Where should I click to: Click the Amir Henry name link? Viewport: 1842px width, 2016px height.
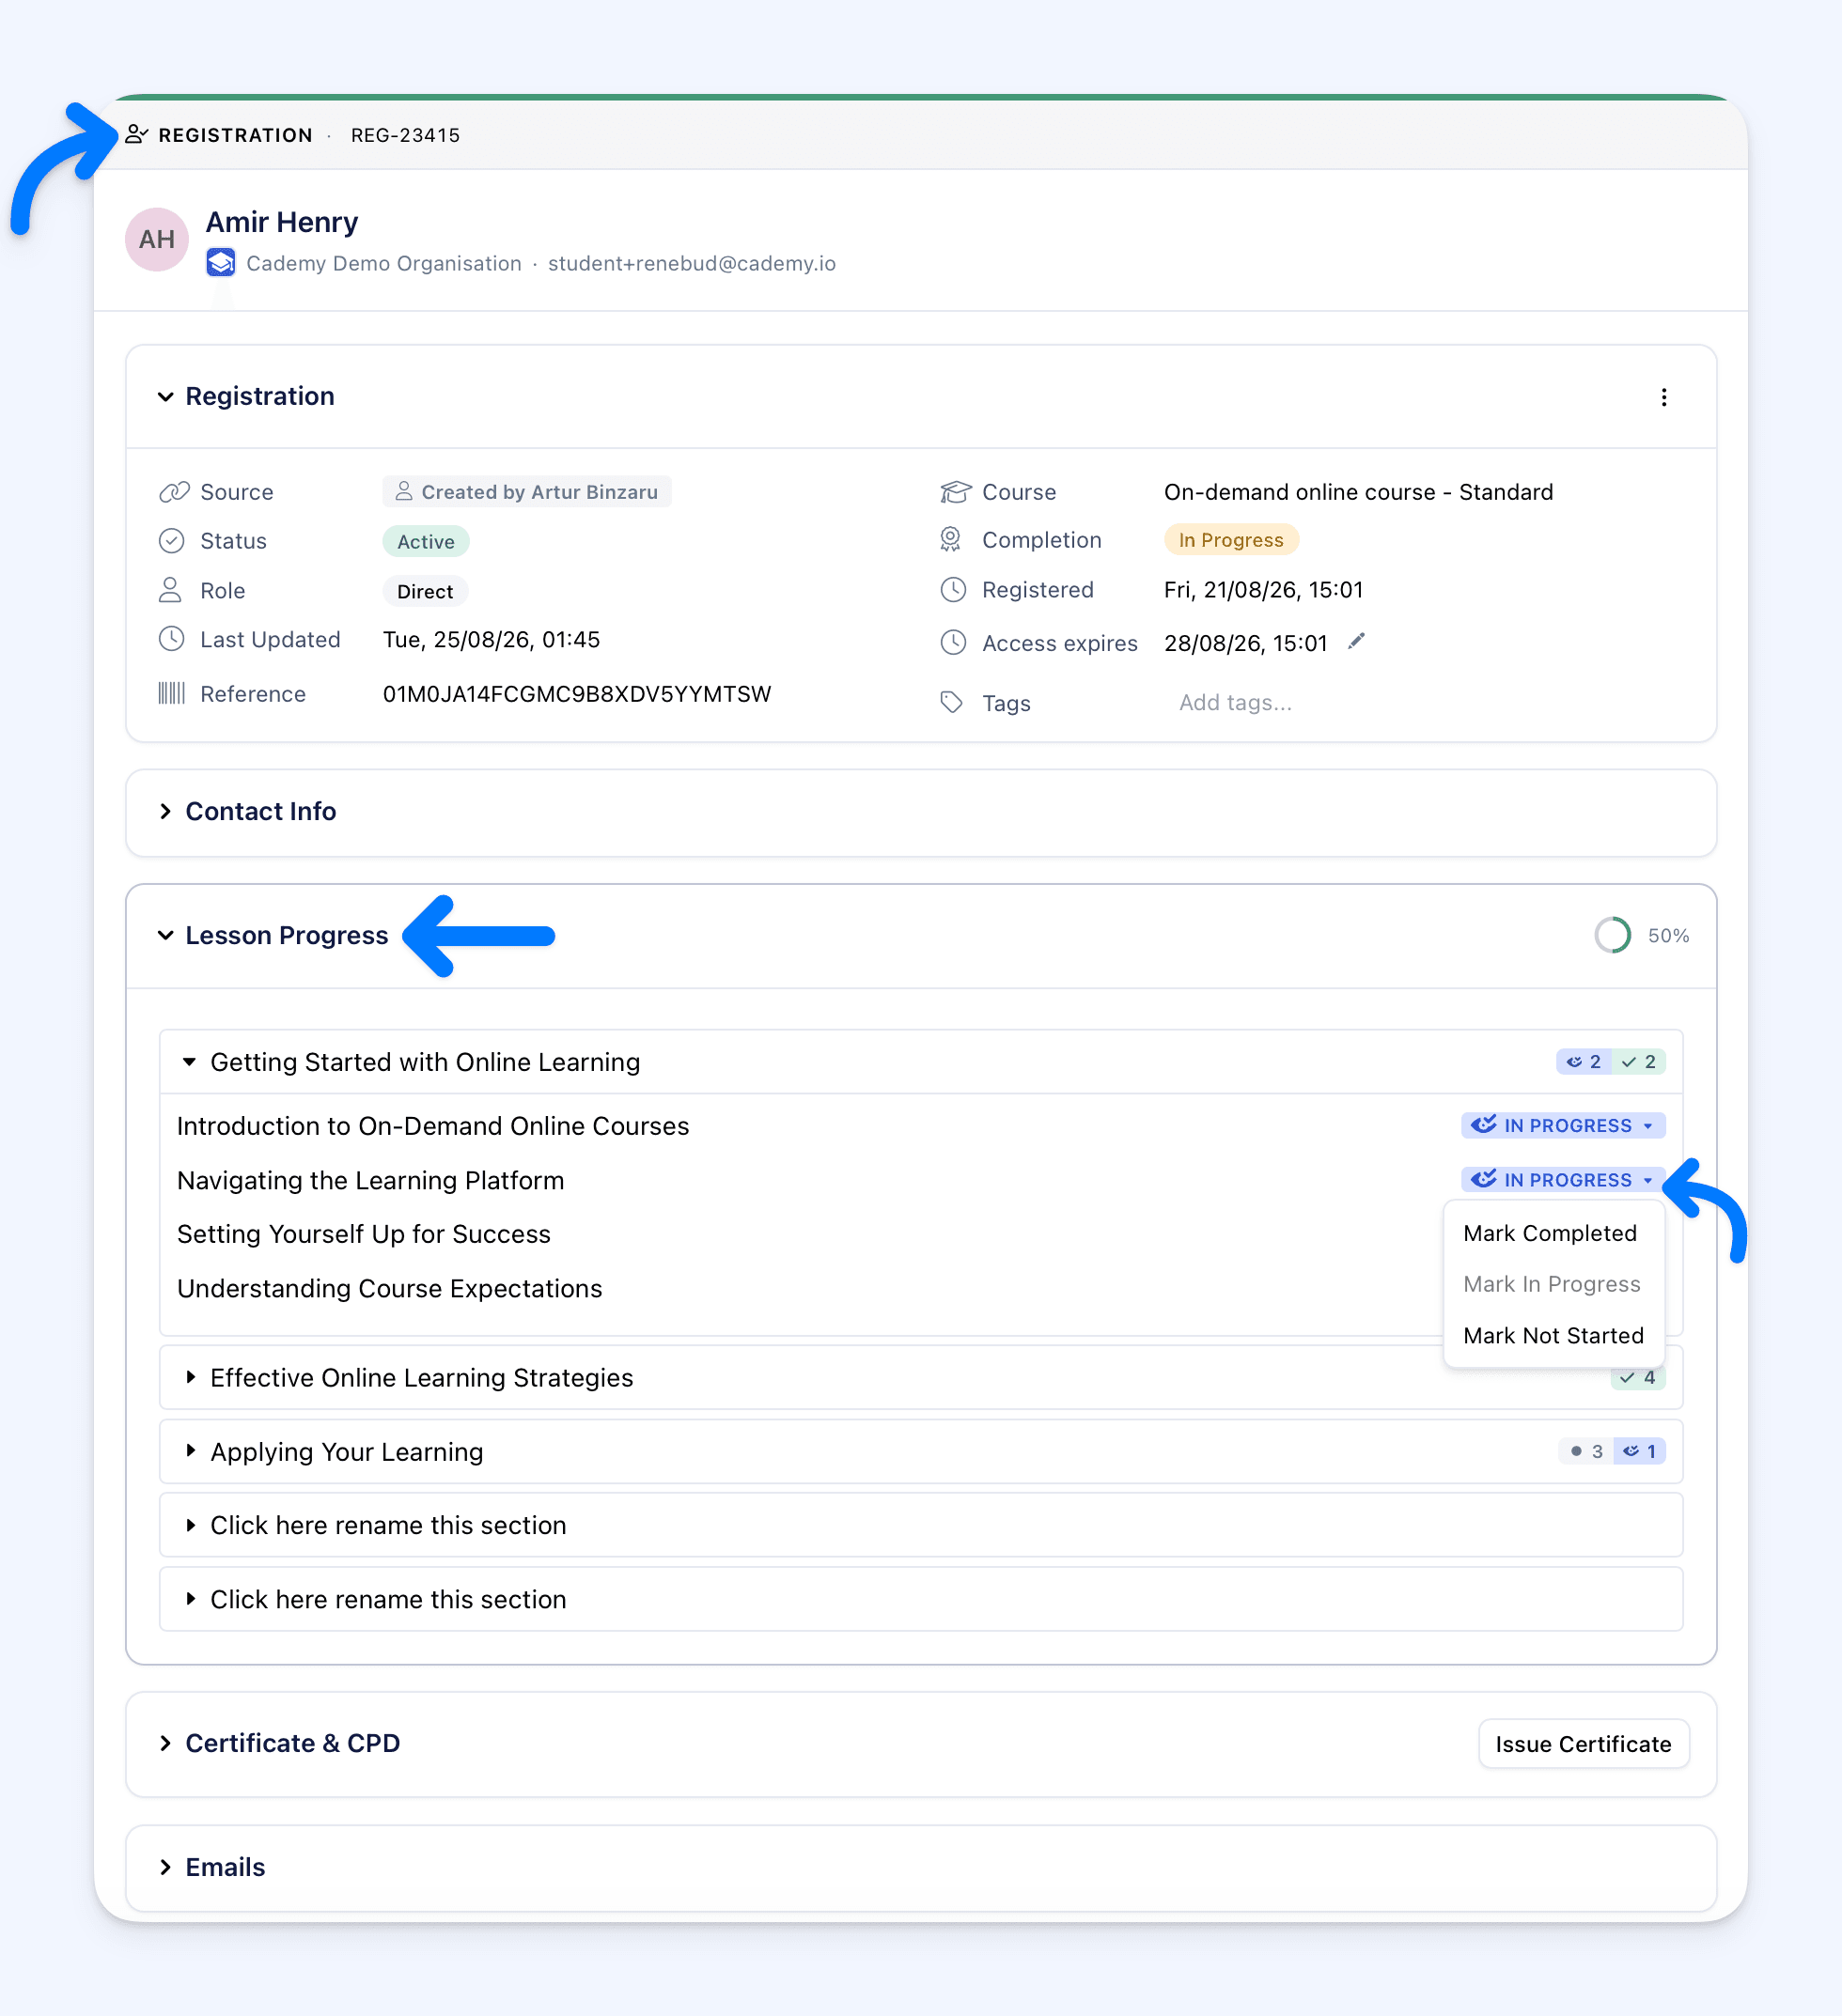tap(282, 221)
